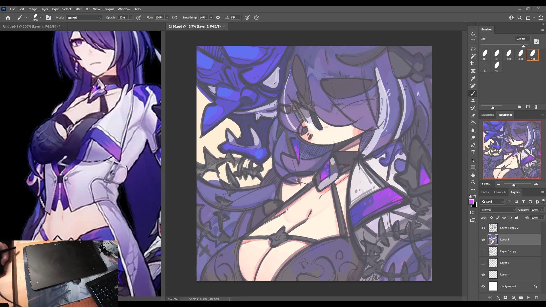This screenshot has width=546, height=307.
Task: Select the Zoom tool
Action: click(x=473, y=182)
